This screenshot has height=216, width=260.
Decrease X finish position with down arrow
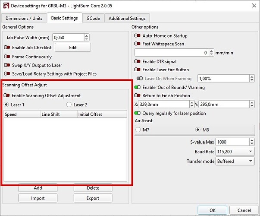pyautogui.click(x=192, y=106)
